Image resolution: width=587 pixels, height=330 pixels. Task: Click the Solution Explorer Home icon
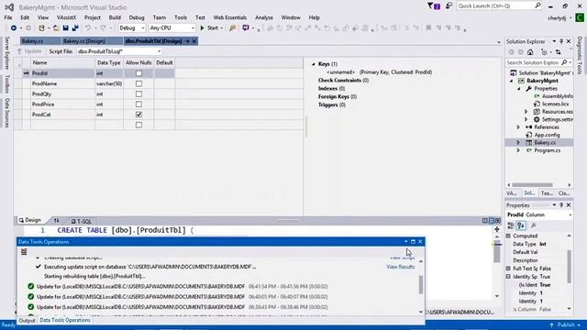[x=530, y=52]
